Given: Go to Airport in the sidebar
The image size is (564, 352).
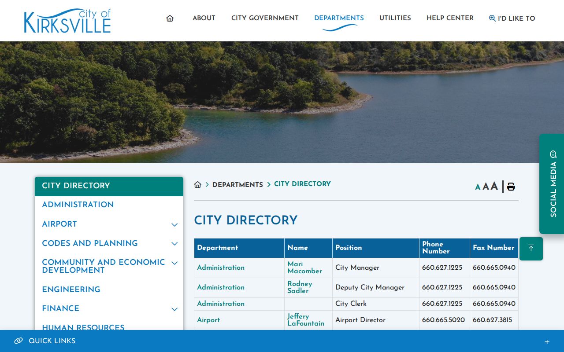Looking at the screenshot, I should 59,224.
